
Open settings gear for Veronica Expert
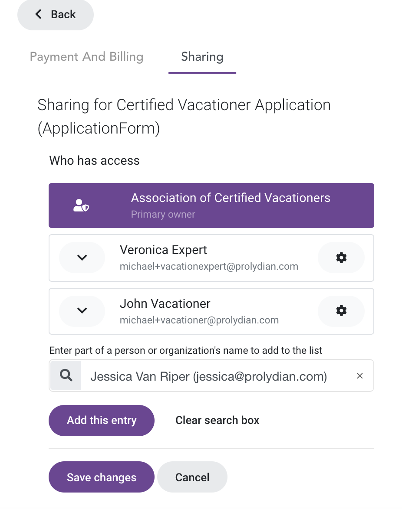(x=341, y=258)
